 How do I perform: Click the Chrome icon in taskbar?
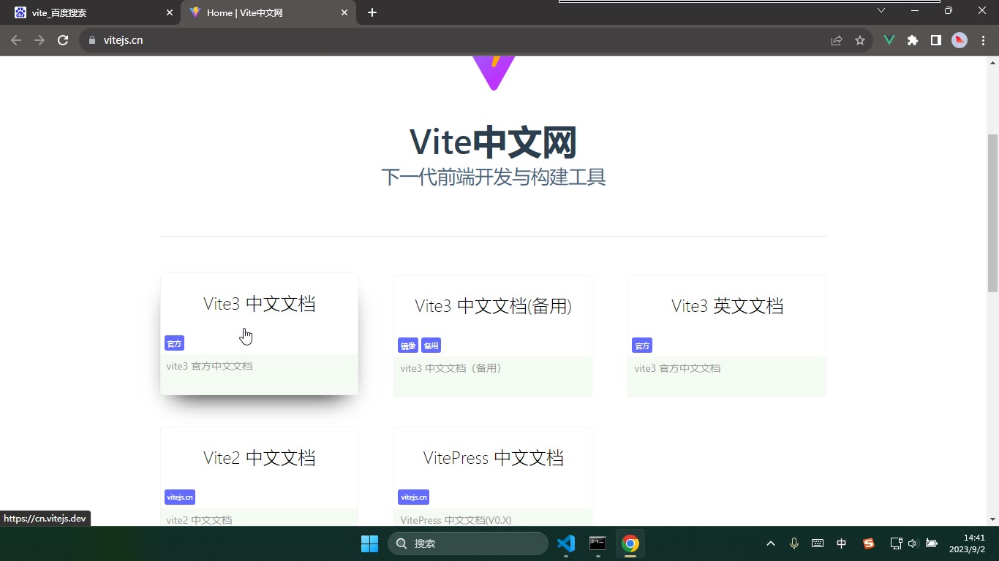click(x=630, y=543)
